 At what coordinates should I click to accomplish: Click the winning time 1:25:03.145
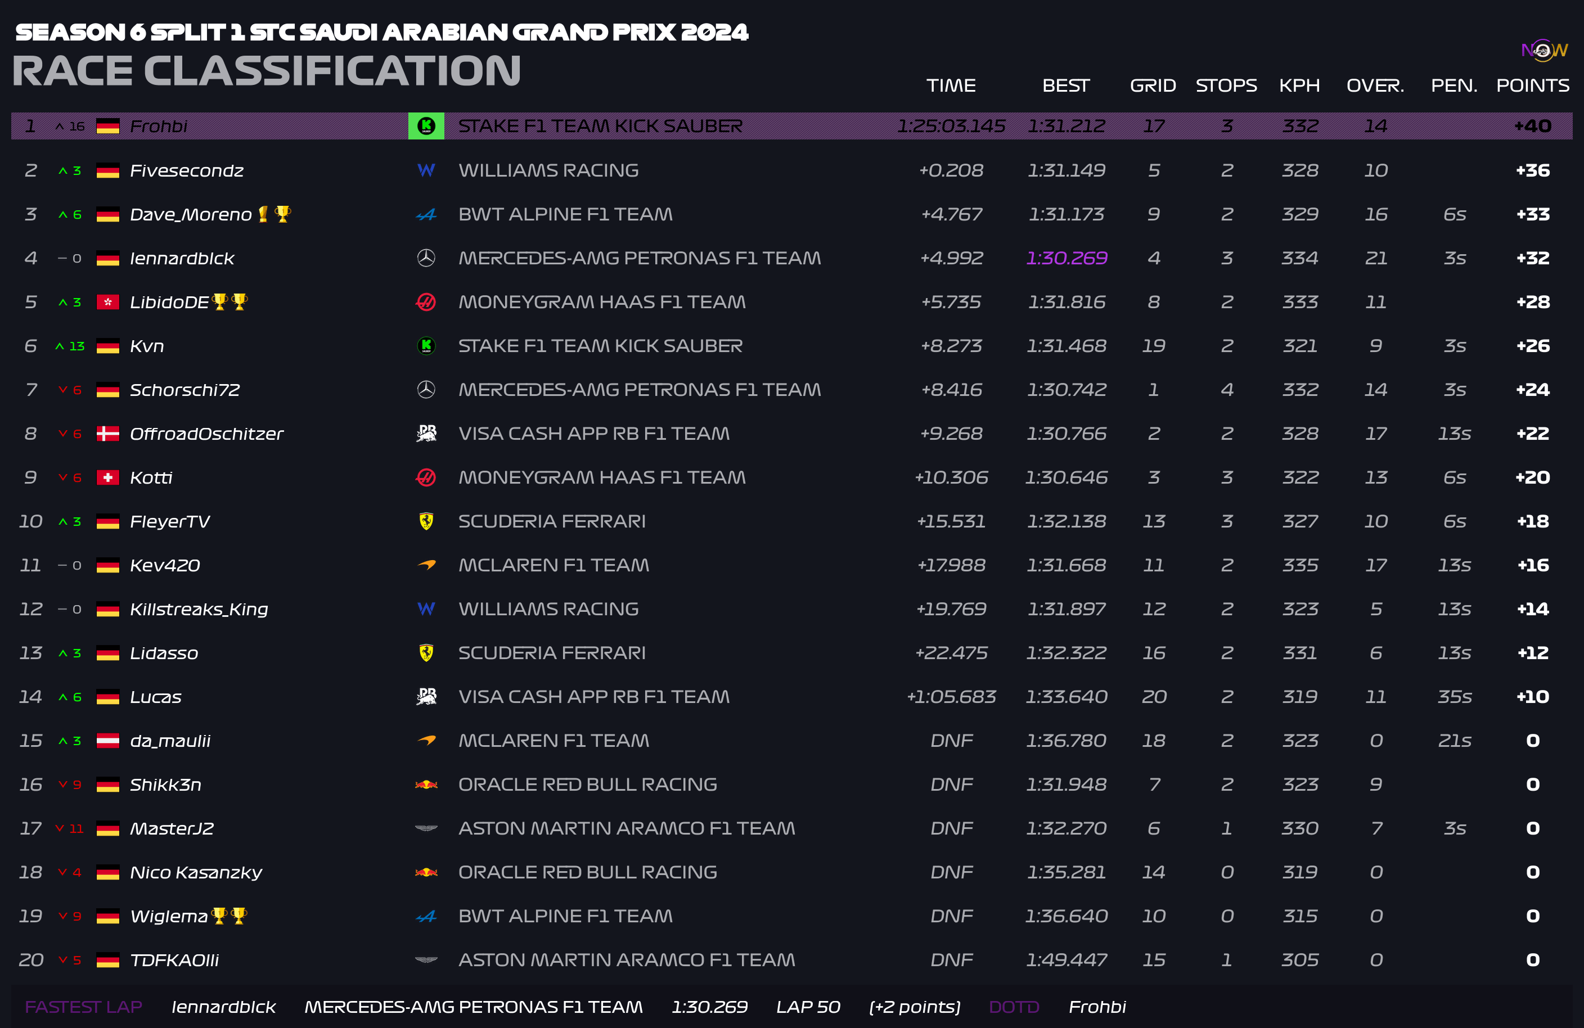[x=951, y=126]
